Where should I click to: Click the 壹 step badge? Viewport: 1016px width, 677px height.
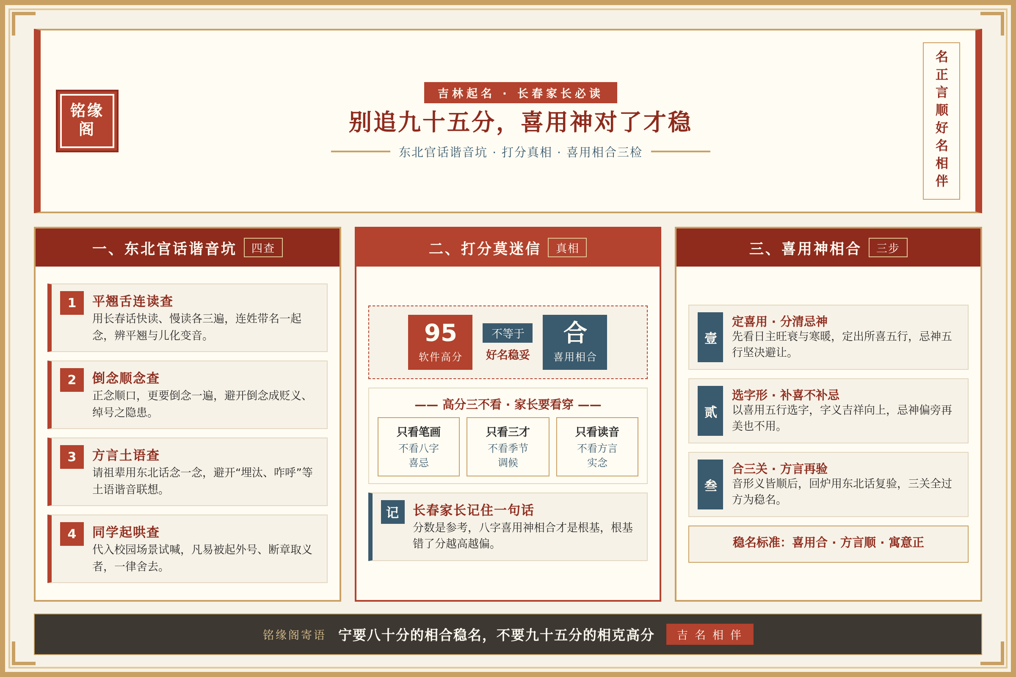pos(710,337)
